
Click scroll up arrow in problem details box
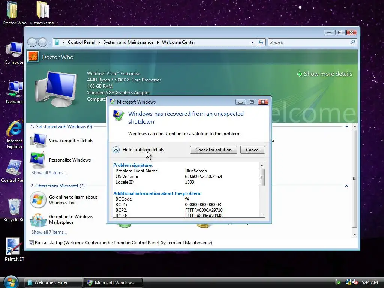pos(262,165)
